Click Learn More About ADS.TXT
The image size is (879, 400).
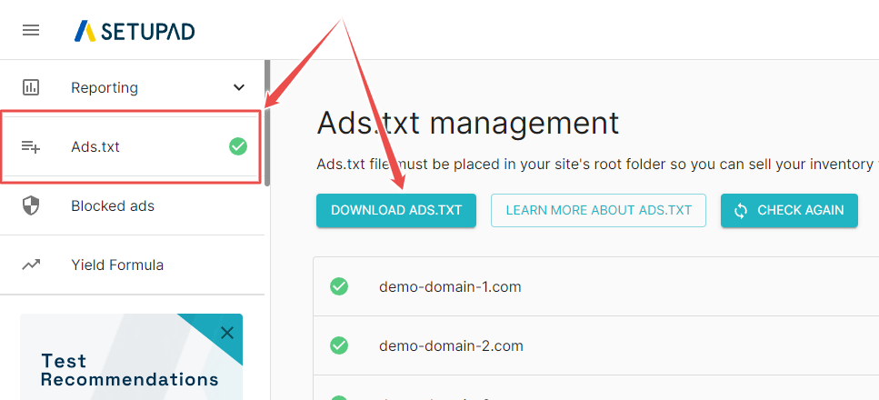pyautogui.click(x=599, y=210)
